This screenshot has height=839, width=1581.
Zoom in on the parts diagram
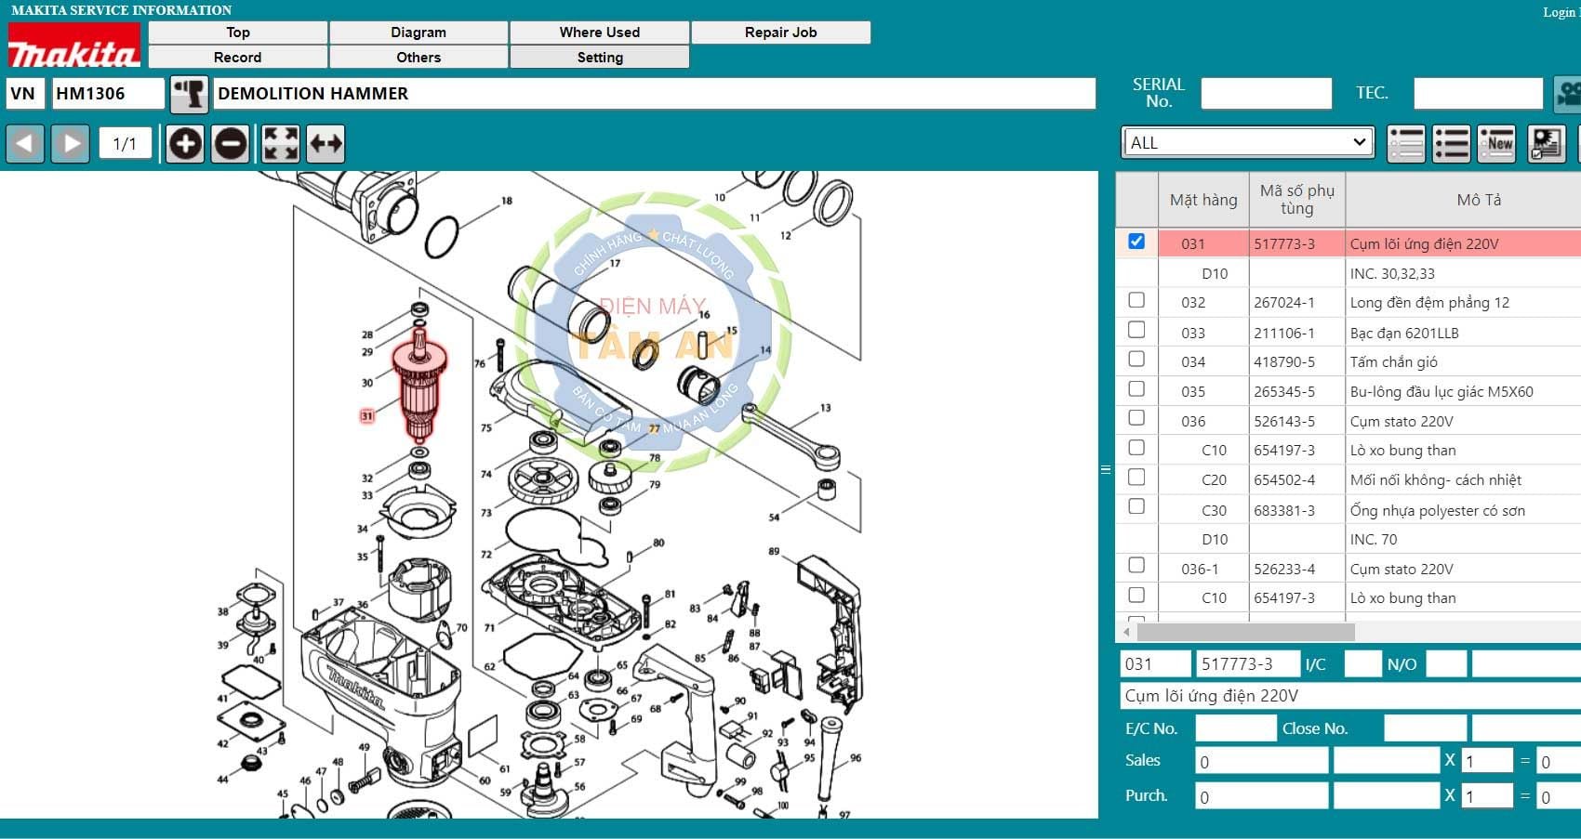point(185,144)
